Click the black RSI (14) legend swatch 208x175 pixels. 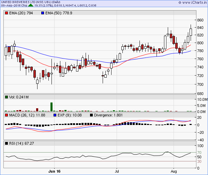pyautogui.click(x=6, y=143)
